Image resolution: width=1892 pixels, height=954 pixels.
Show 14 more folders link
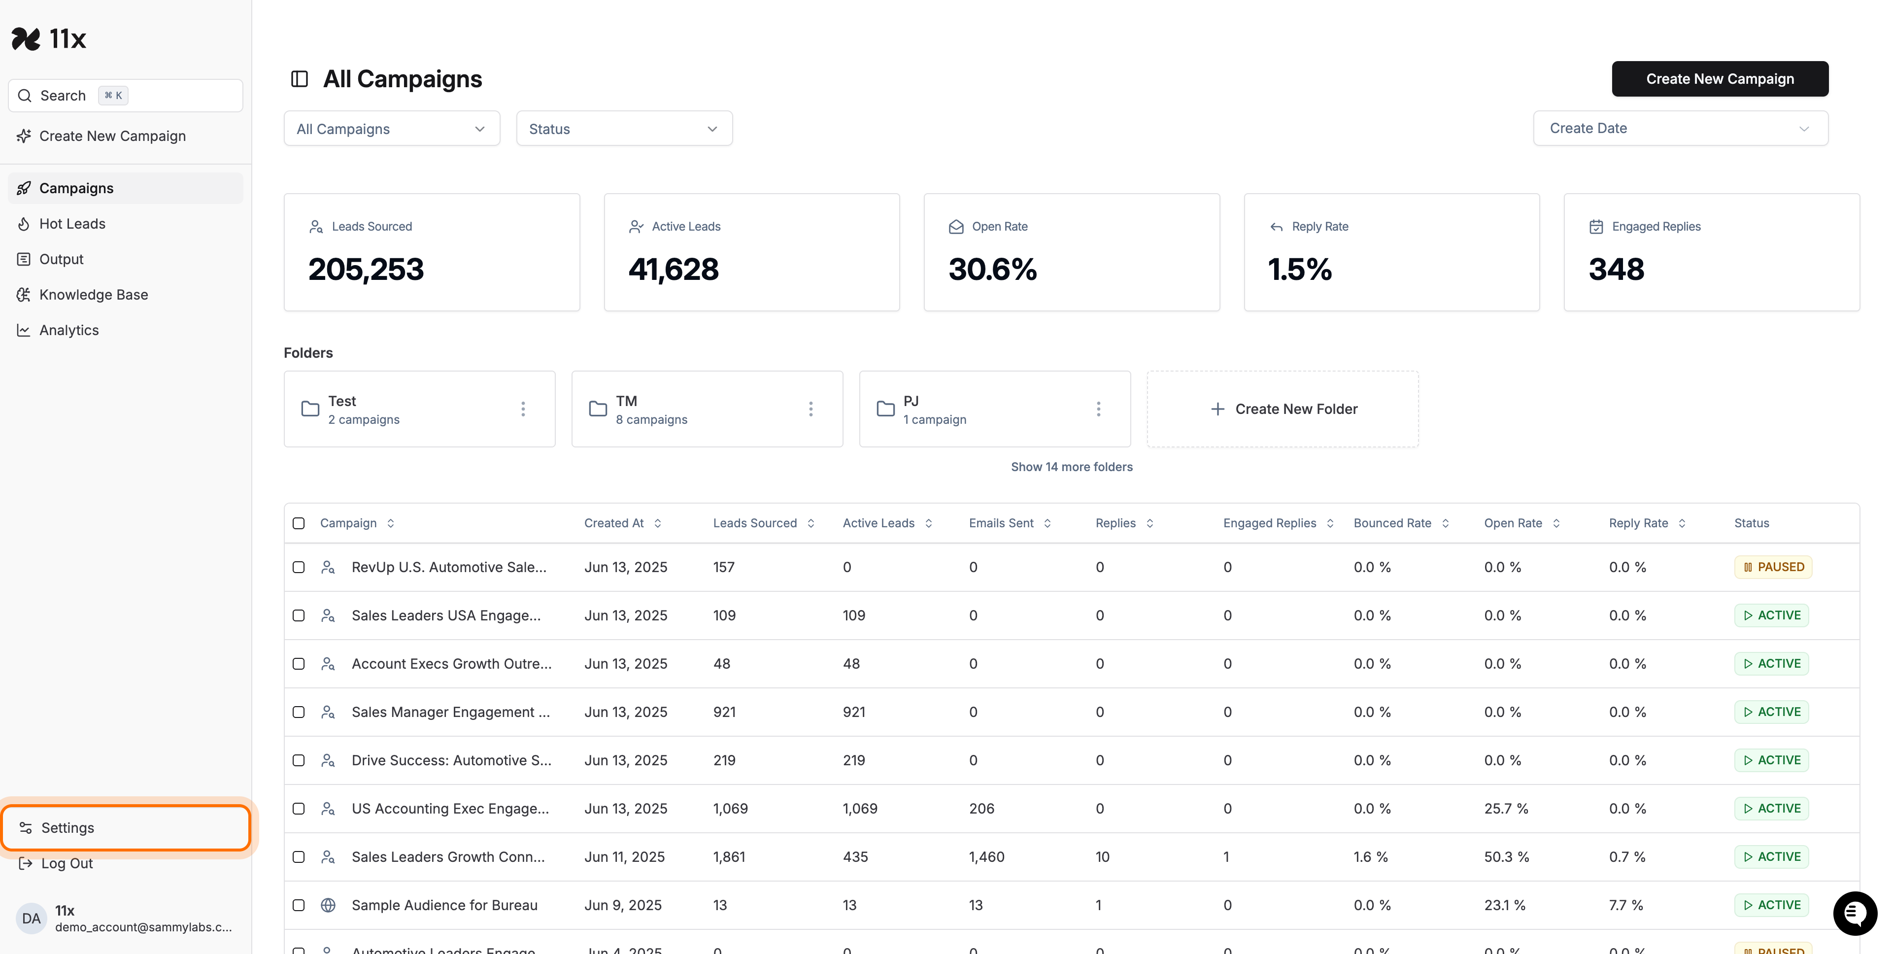(x=1072, y=467)
